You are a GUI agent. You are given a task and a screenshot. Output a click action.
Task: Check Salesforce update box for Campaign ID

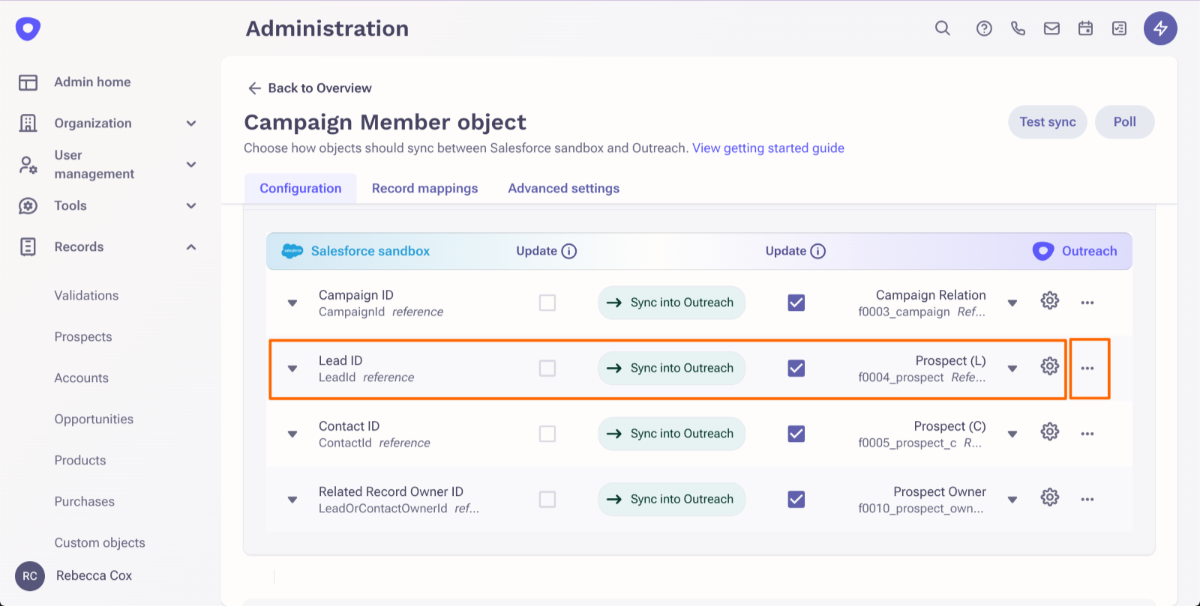pos(547,303)
